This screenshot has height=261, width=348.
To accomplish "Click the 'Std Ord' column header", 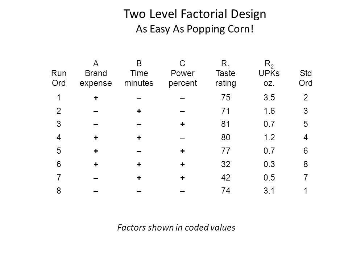I will (306, 78).
